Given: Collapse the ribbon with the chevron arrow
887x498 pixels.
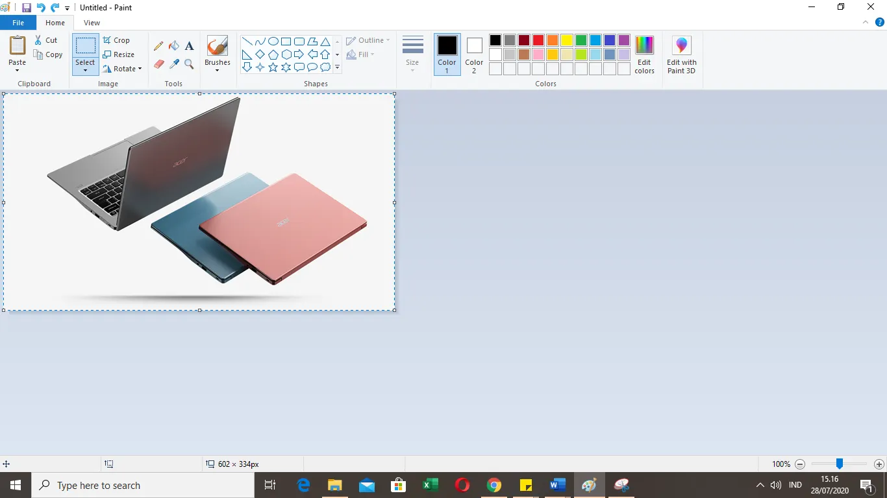Looking at the screenshot, I should (866, 23).
